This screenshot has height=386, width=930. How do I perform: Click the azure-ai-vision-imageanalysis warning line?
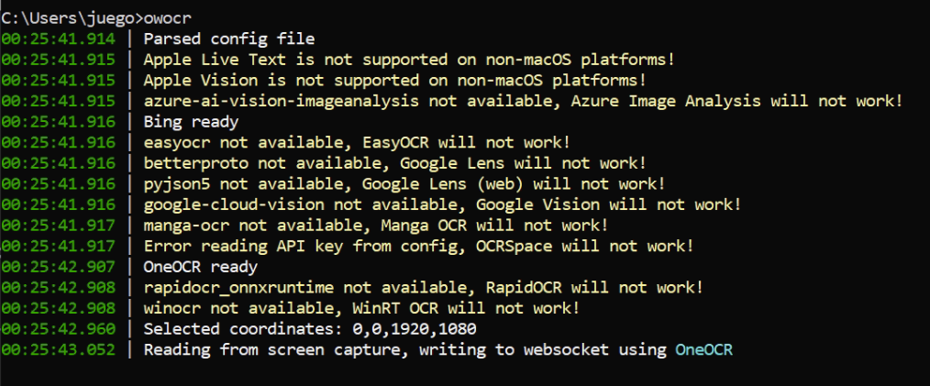coord(523,102)
